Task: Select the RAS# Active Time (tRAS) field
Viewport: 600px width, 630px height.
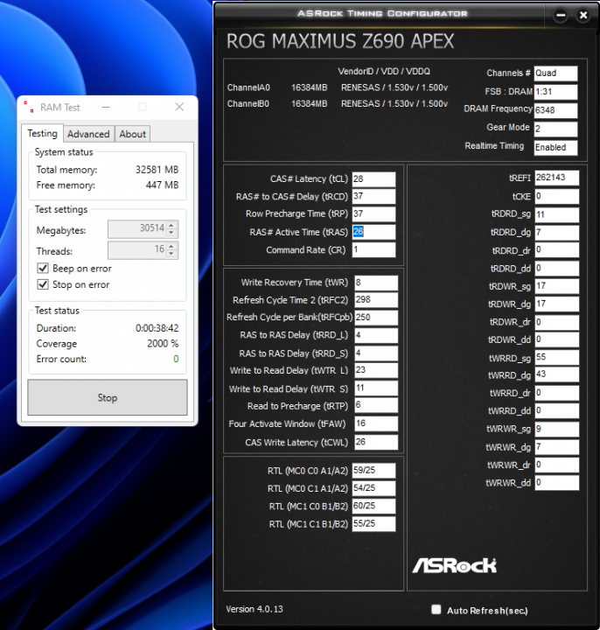Action: point(373,232)
